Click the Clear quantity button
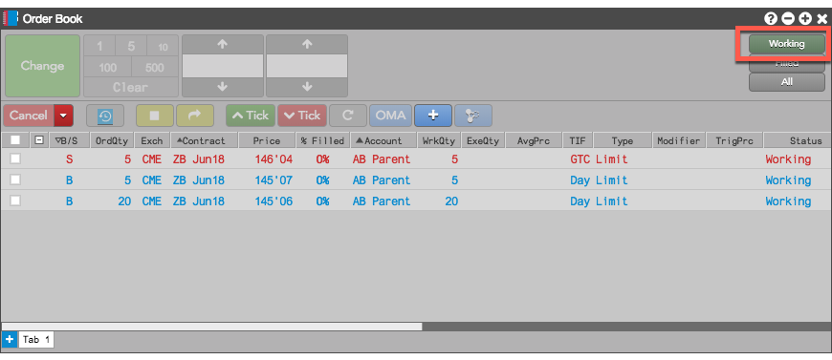This screenshot has width=832, height=360. coord(131,87)
